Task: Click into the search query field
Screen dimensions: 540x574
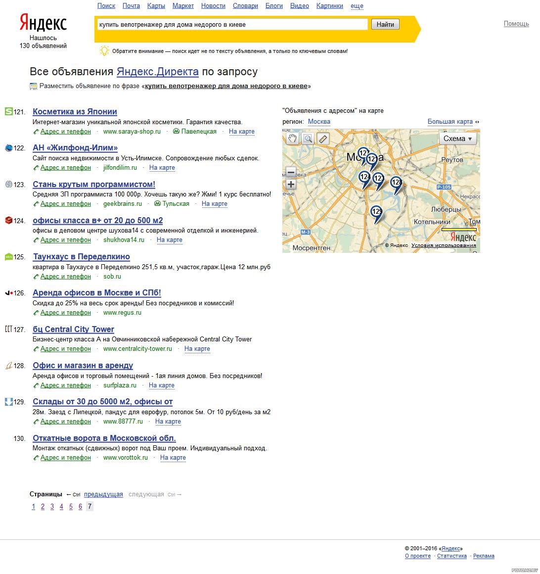Action: pyautogui.click(x=232, y=25)
